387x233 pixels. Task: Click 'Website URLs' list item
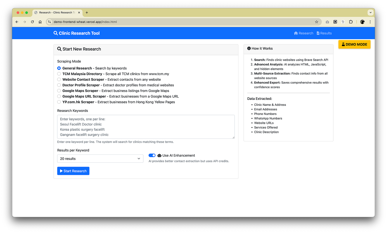(264, 123)
